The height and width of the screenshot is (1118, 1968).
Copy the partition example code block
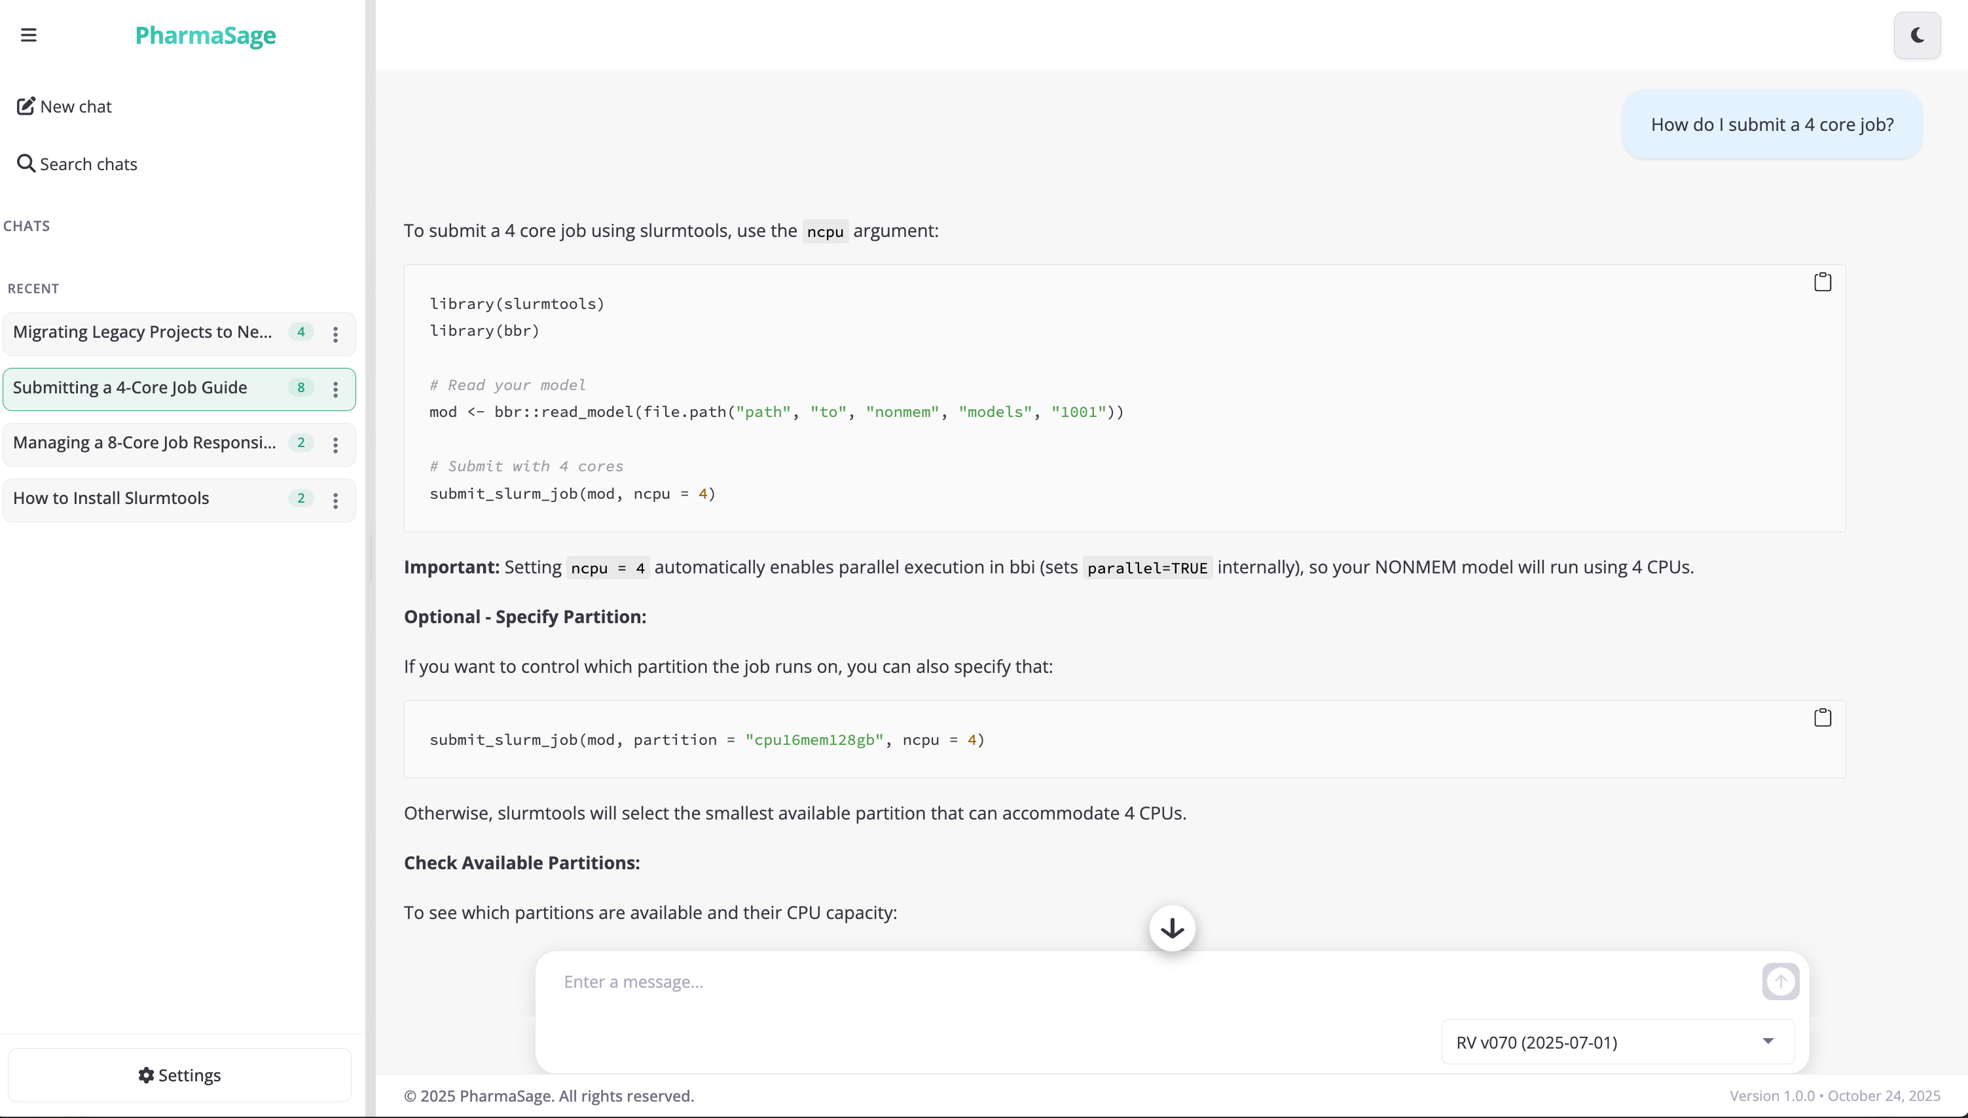pos(1822,717)
